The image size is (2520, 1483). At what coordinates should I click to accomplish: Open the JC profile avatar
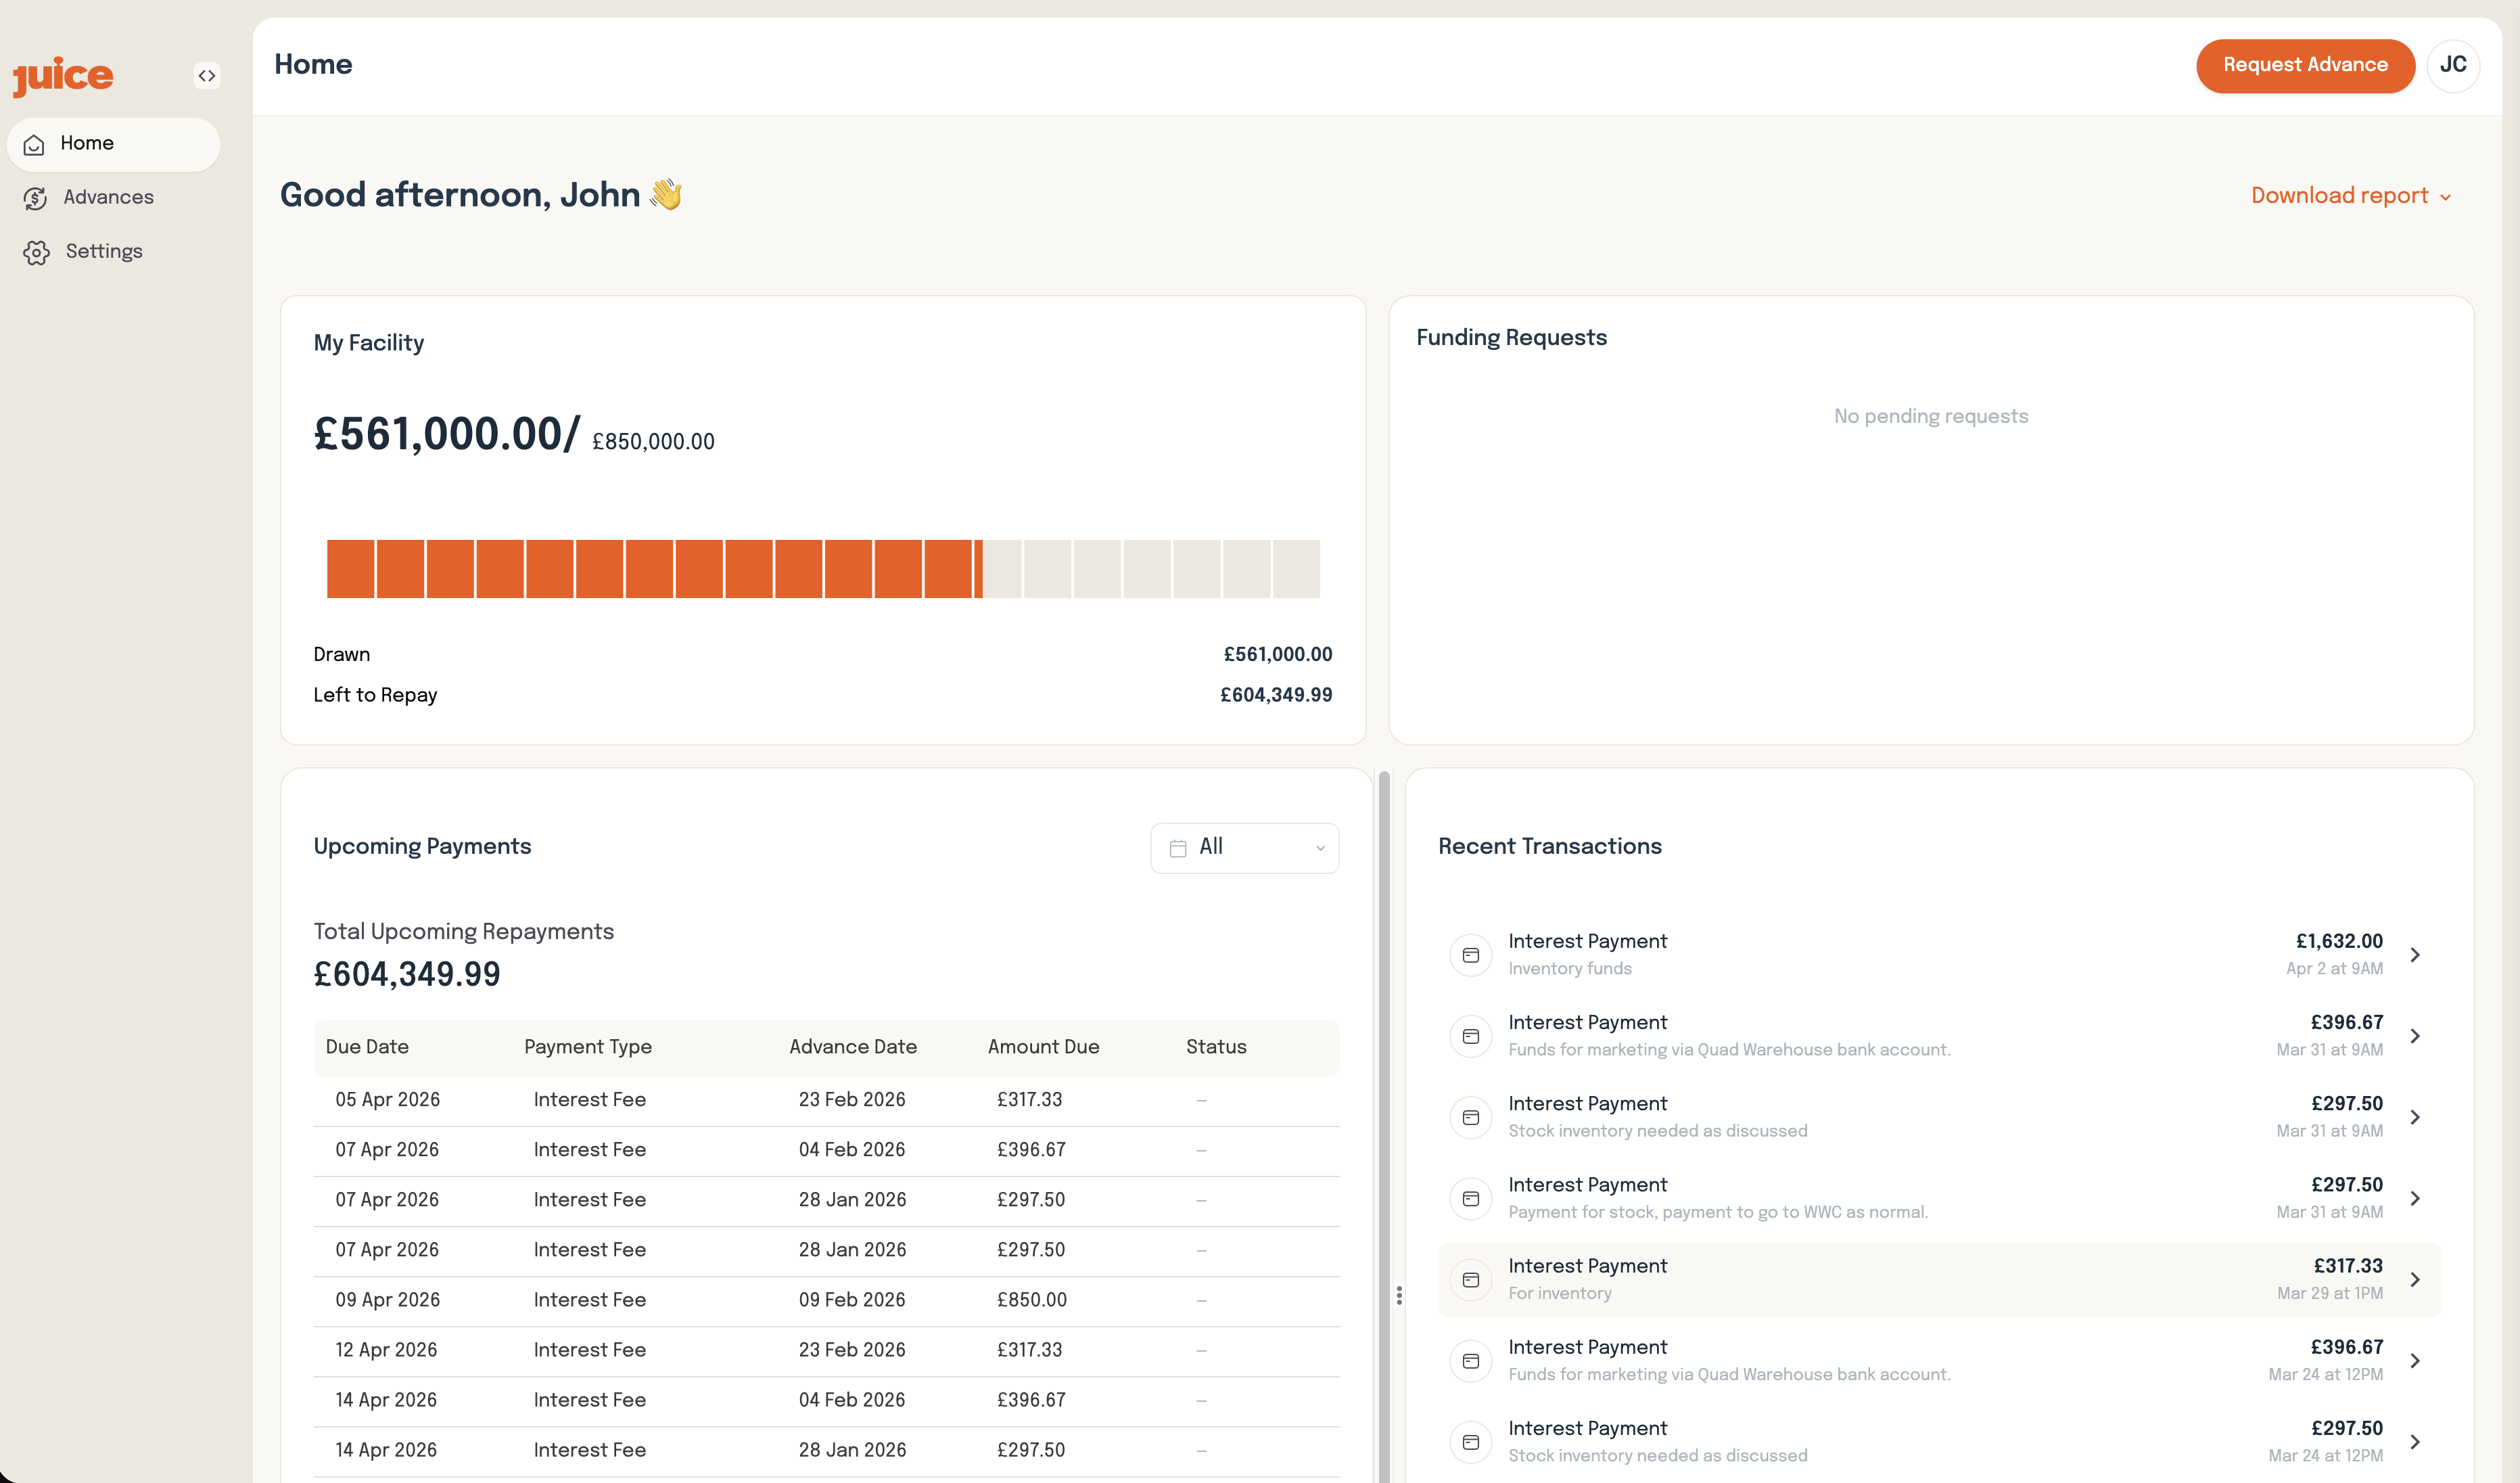[2453, 65]
